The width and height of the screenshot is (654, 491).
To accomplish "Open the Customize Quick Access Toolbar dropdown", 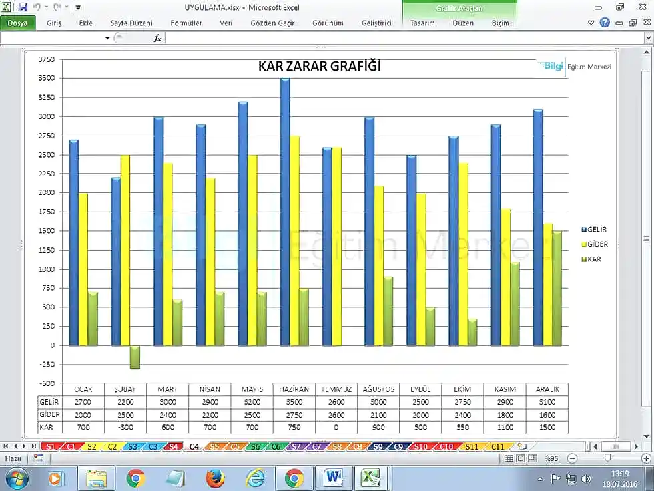I will (78, 7).
